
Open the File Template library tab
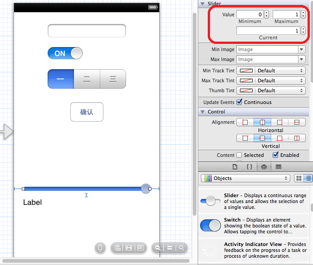235,167
